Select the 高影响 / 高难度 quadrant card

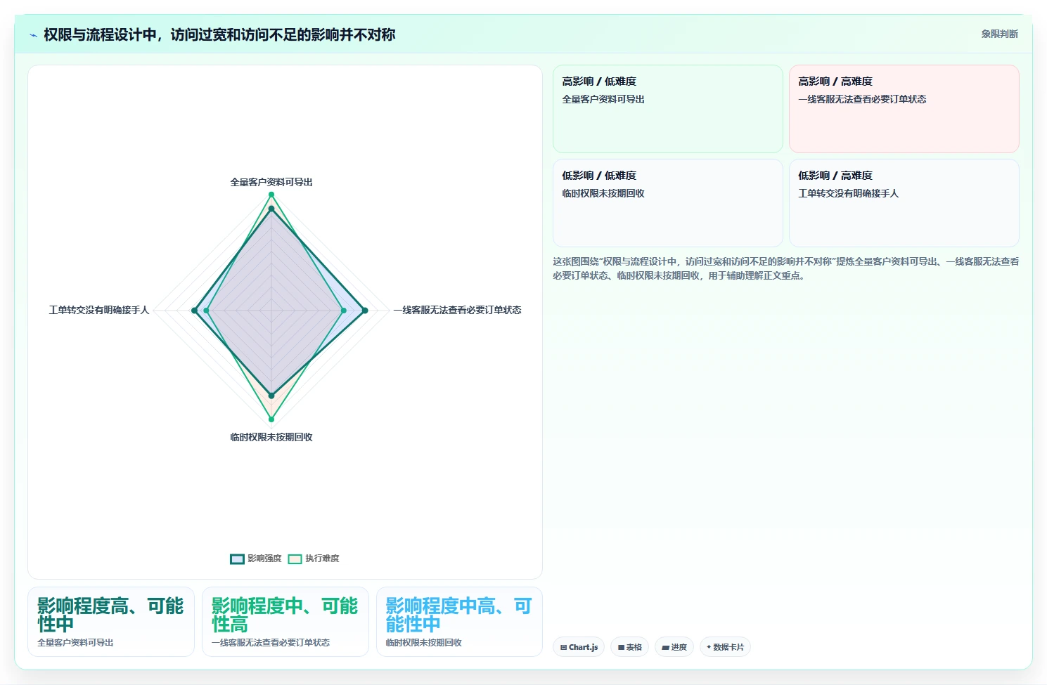click(x=904, y=109)
